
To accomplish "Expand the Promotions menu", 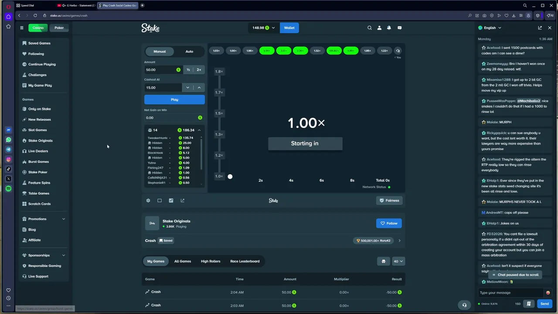I will (x=44, y=219).
